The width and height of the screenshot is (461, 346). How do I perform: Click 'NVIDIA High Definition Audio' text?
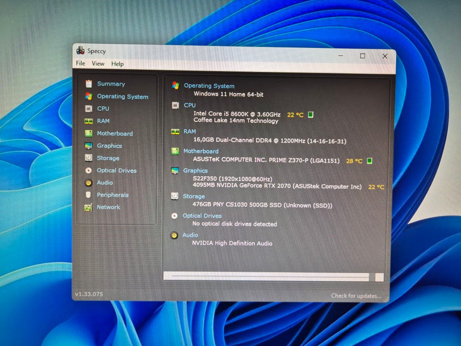click(x=232, y=243)
